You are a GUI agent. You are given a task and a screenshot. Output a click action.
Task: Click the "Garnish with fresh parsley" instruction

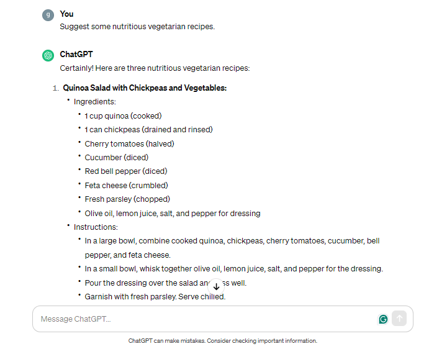(x=155, y=297)
